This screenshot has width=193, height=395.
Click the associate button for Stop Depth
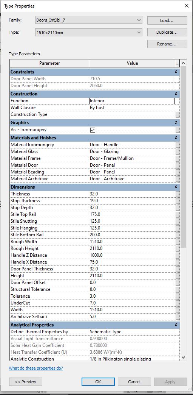(178, 208)
